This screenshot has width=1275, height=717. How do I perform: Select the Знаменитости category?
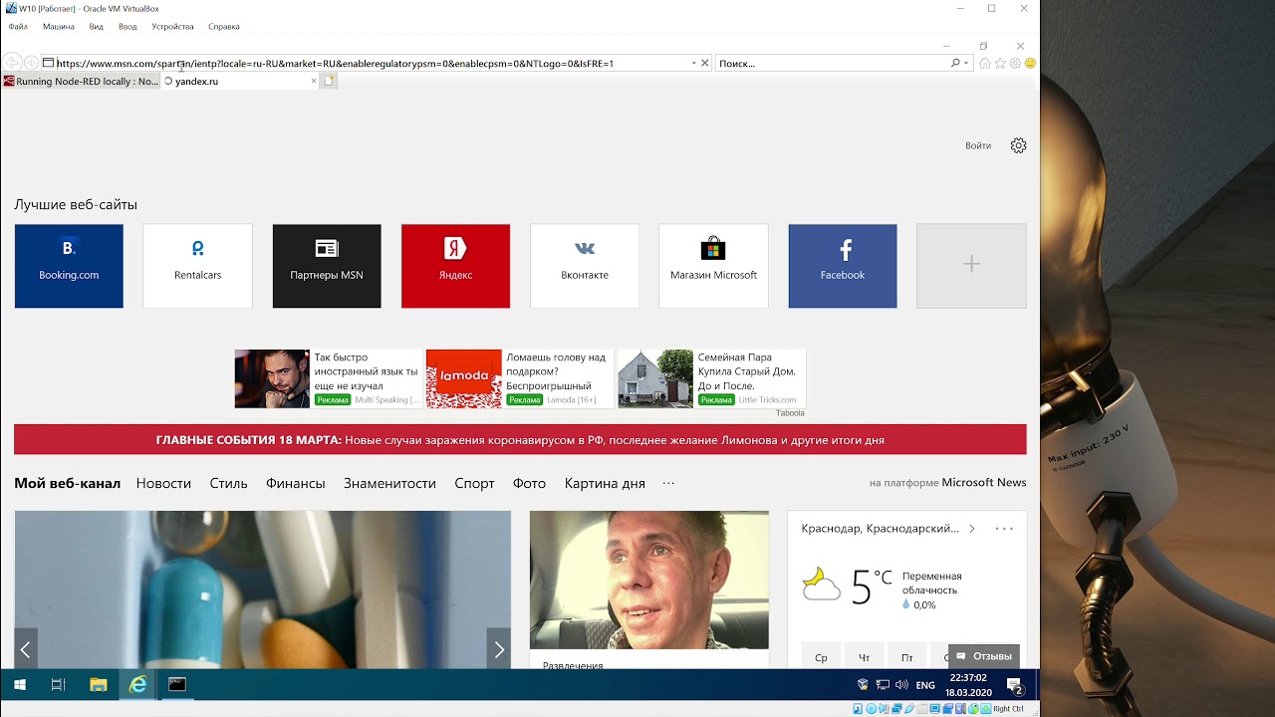tap(389, 483)
